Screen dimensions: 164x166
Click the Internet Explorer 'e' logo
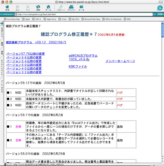coord(160,8)
